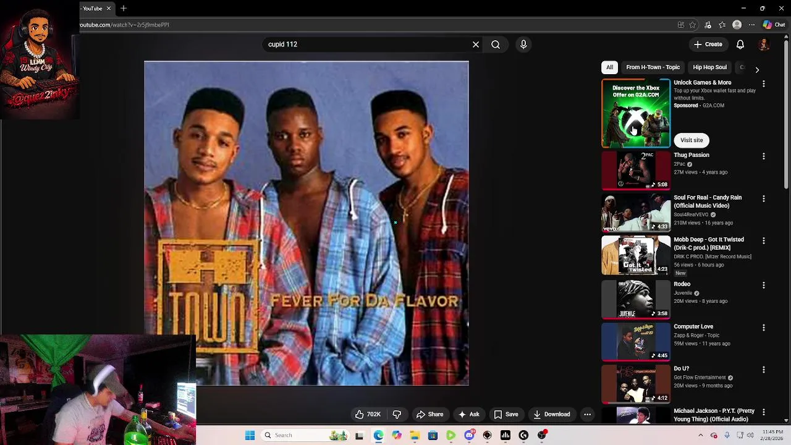The width and height of the screenshot is (791, 445).
Task: Open the Mobb Deep Got It Twisted thumbnail
Action: point(636,255)
